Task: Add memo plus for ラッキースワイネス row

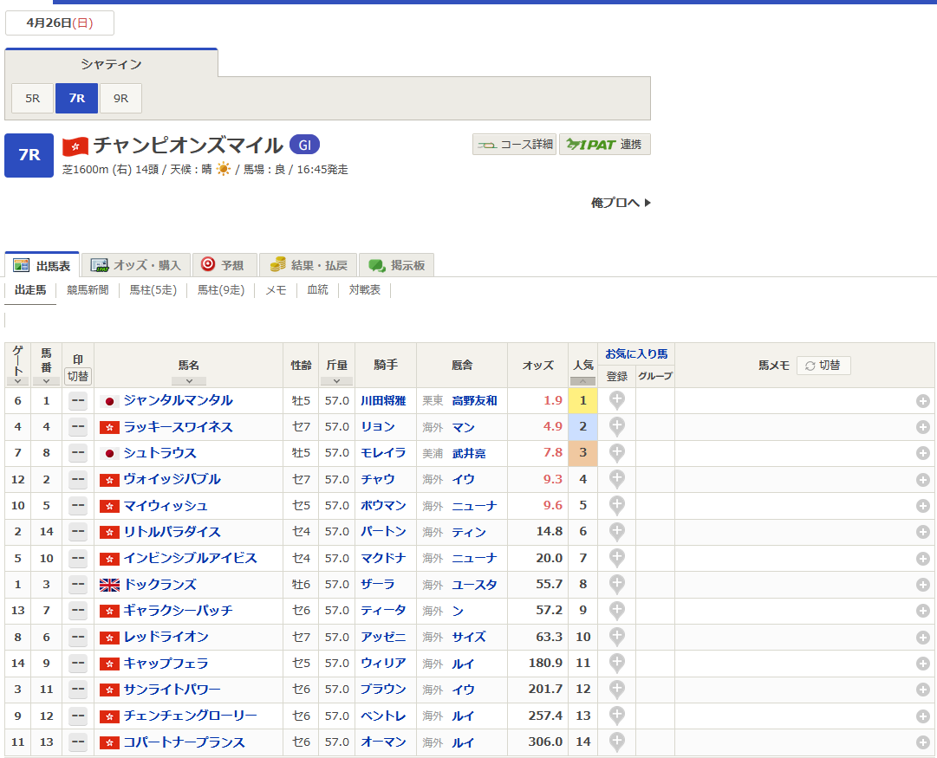Action: [922, 427]
